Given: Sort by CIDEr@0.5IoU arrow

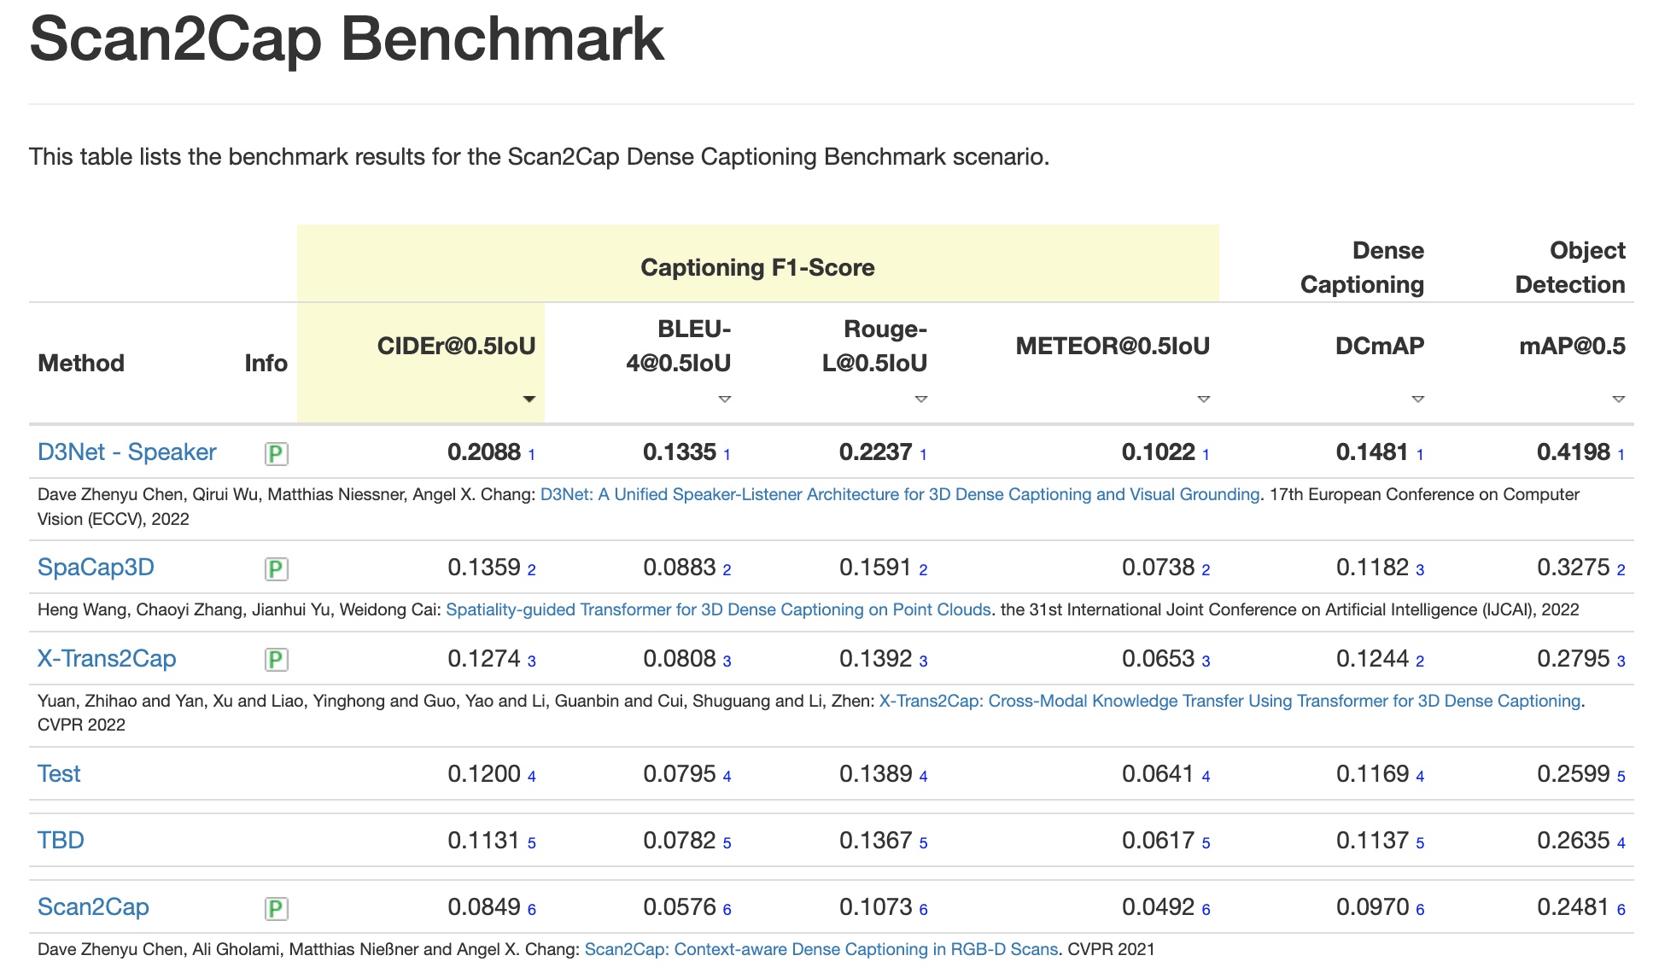Looking at the screenshot, I should point(529,399).
